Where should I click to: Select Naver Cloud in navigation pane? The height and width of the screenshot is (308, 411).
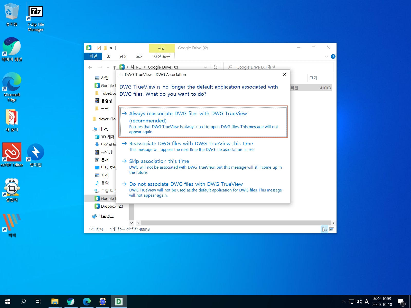pos(104,119)
